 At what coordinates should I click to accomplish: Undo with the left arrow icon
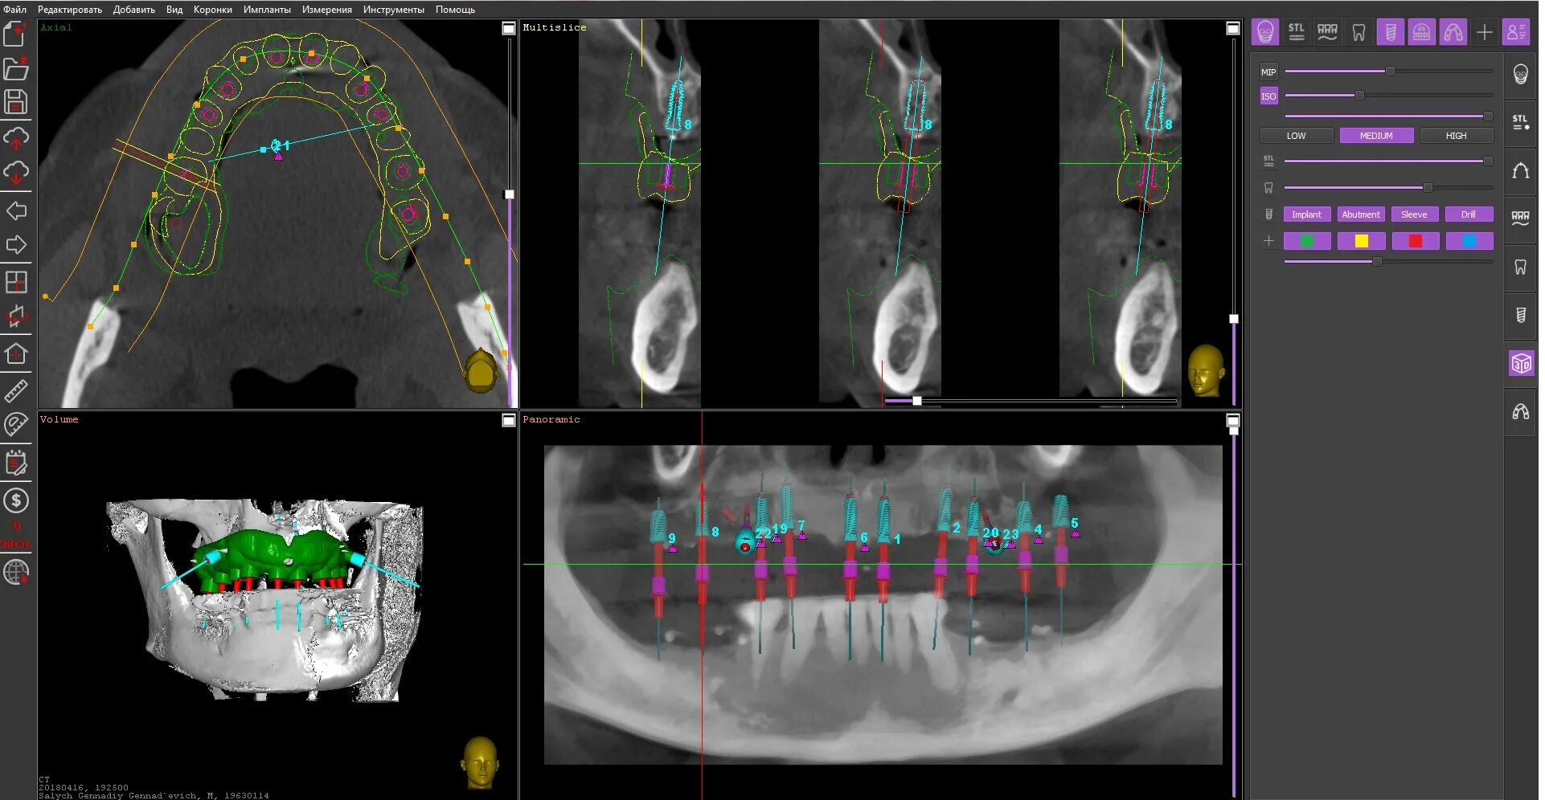coord(16,211)
